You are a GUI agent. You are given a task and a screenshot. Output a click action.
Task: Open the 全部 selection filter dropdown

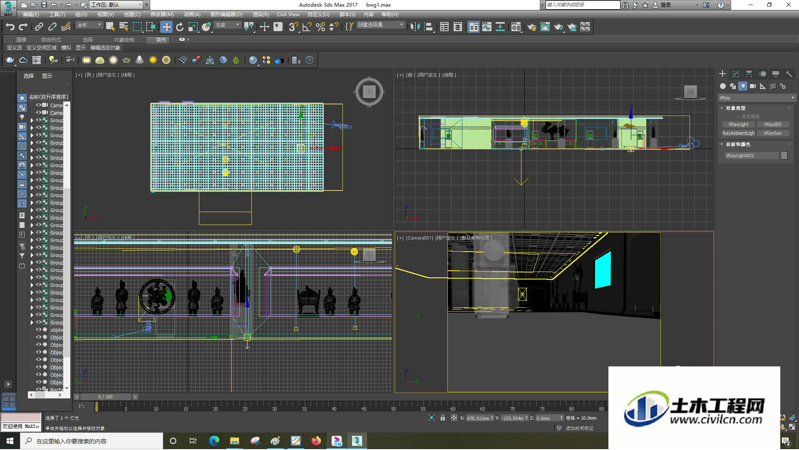pyautogui.click(x=89, y=25)
